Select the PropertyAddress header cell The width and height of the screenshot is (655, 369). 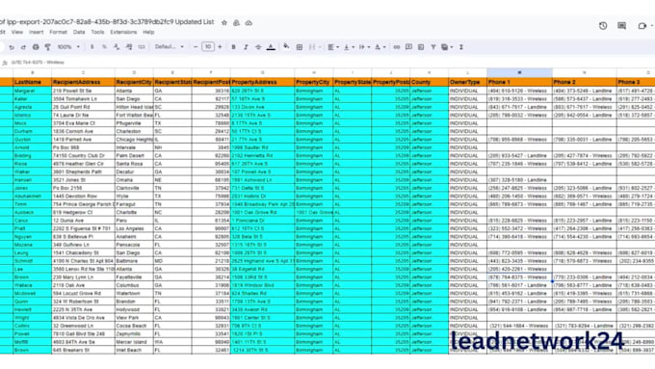click(262, 82)
